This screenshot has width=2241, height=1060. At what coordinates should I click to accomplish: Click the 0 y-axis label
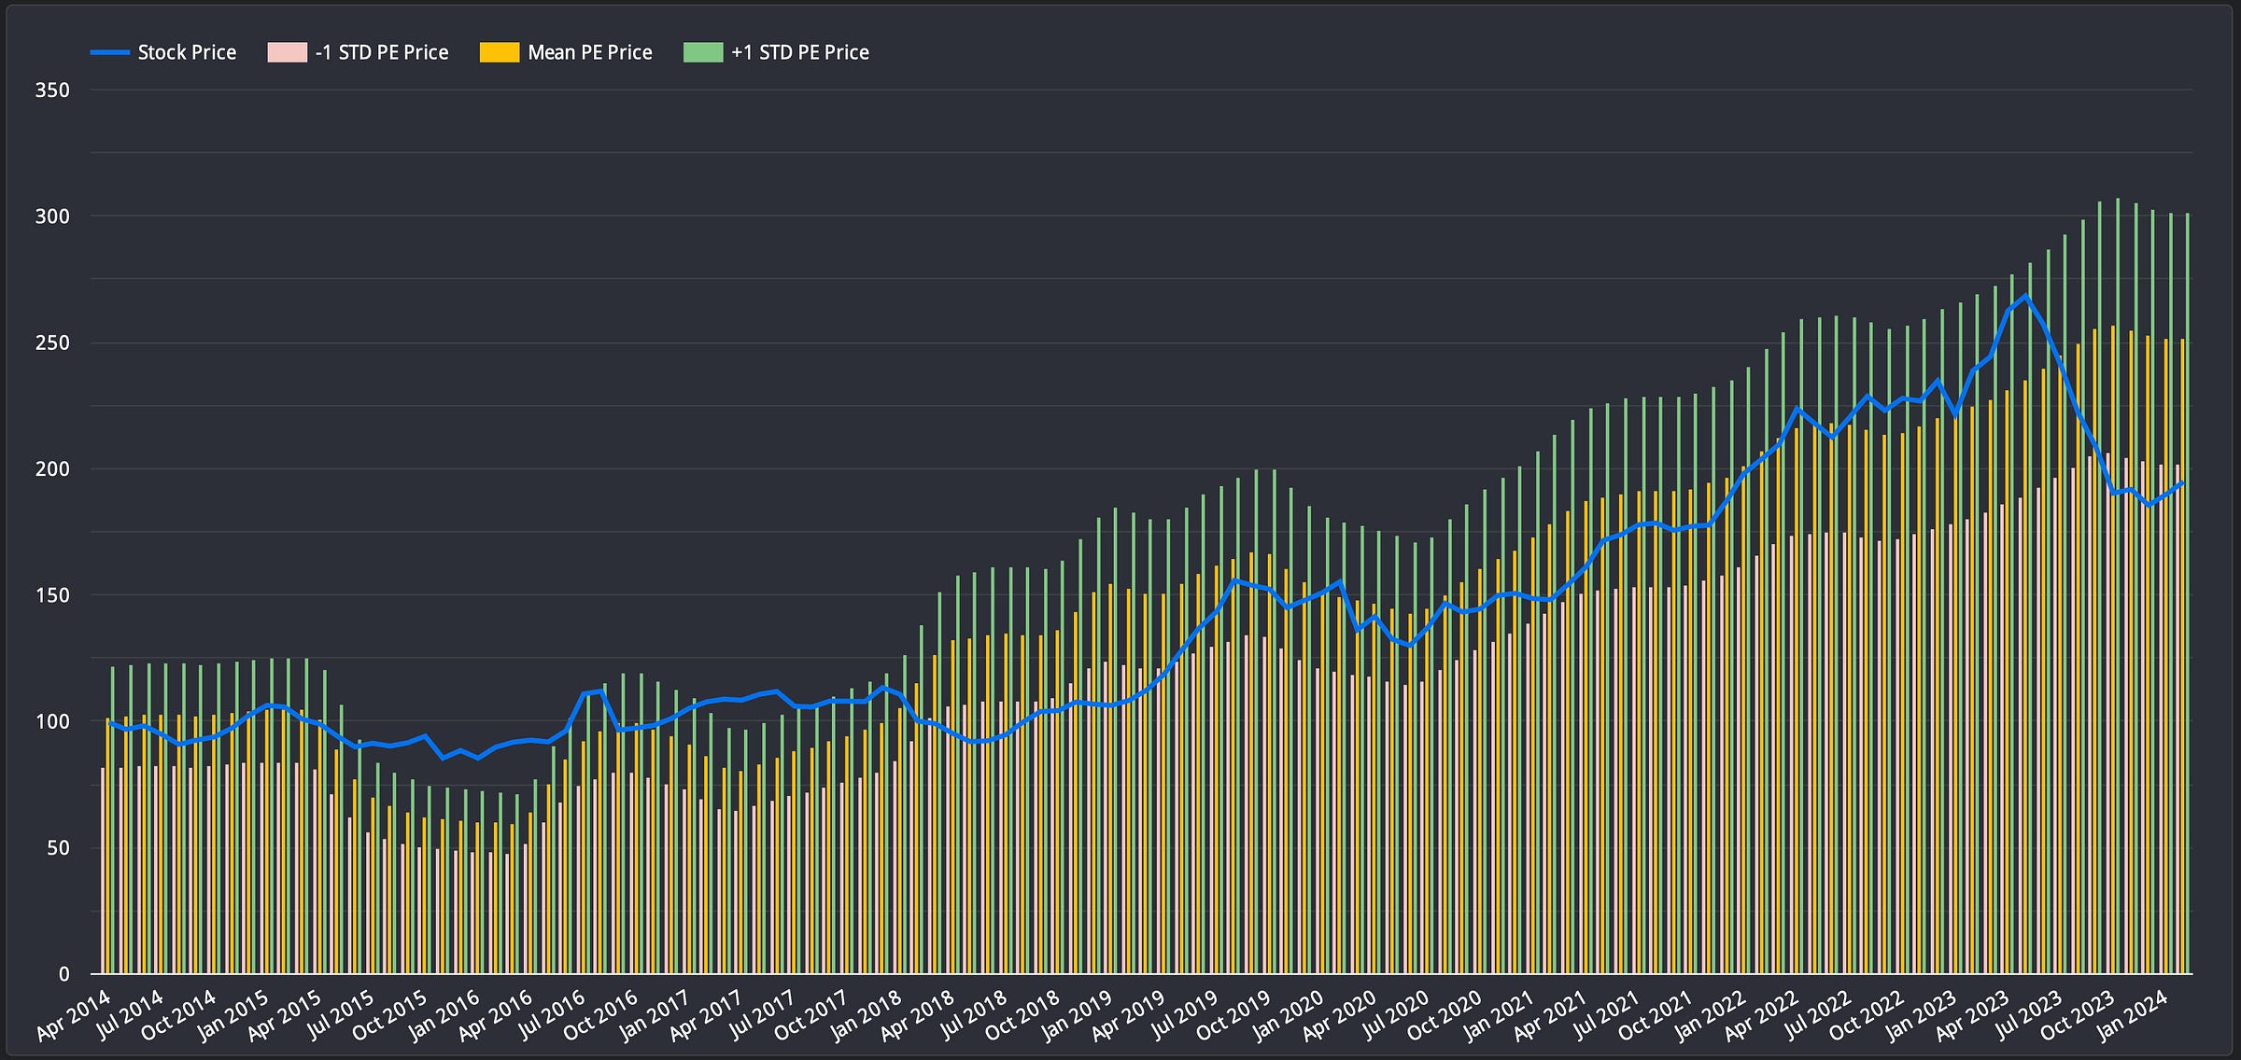(x=63, y=974)
